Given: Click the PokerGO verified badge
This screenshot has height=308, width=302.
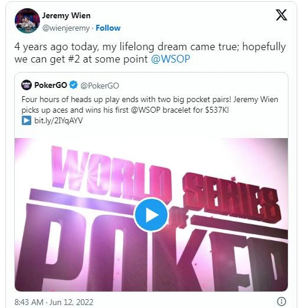Looking at the screenshot, I should (73, 85).
